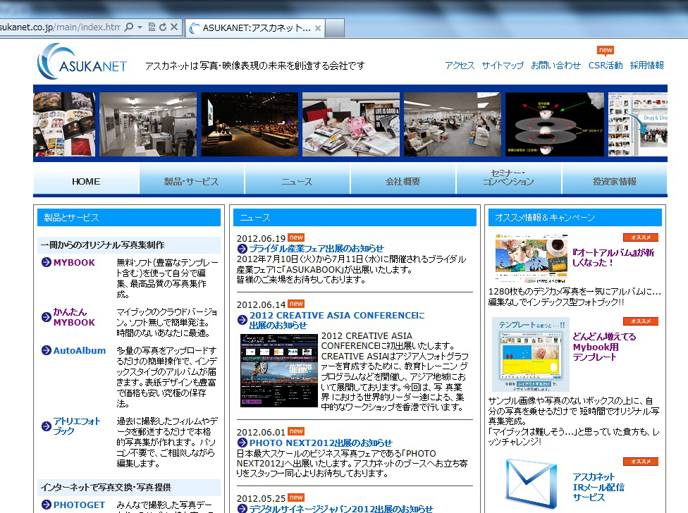Click the search magnifier in address bar
This screenshot has height=513, width=688.
coord(128,27)
